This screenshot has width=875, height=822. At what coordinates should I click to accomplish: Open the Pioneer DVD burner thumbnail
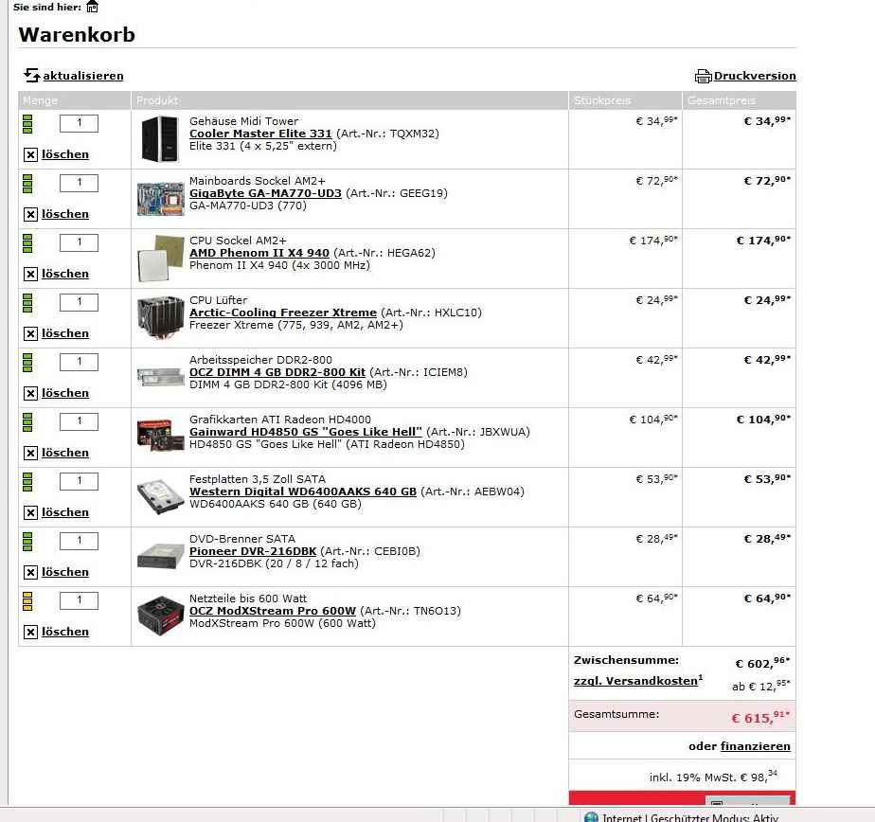tap(161, 556)
